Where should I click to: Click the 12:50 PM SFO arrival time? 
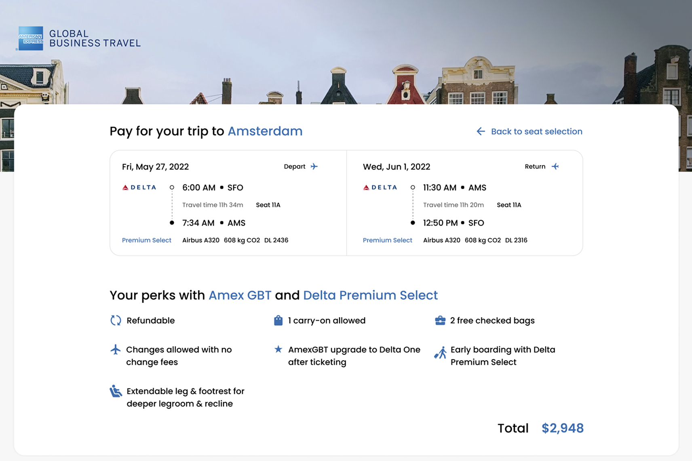pyautogui.click(x=454, y=223)
